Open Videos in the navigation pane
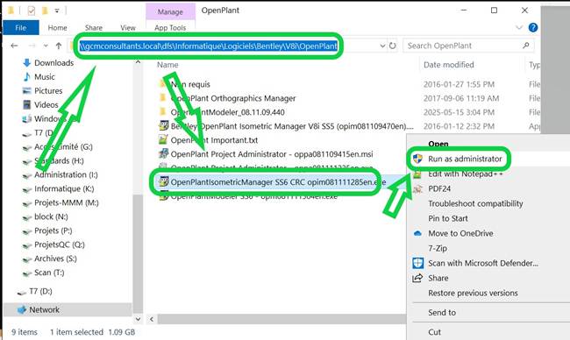Image resolution: width=570 pixels, height=340 pixels. point(46,104)
